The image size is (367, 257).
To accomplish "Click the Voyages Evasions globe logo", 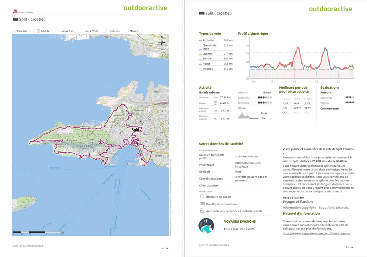I will 206,226.
